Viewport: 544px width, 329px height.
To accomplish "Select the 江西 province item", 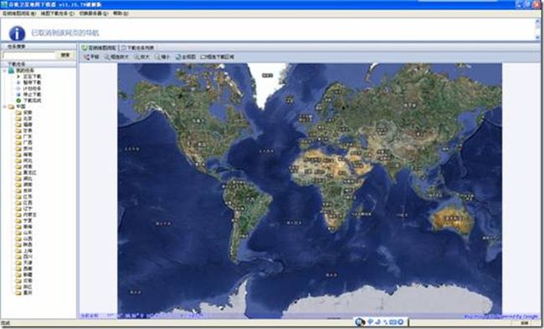I will [x=28, y=203].
